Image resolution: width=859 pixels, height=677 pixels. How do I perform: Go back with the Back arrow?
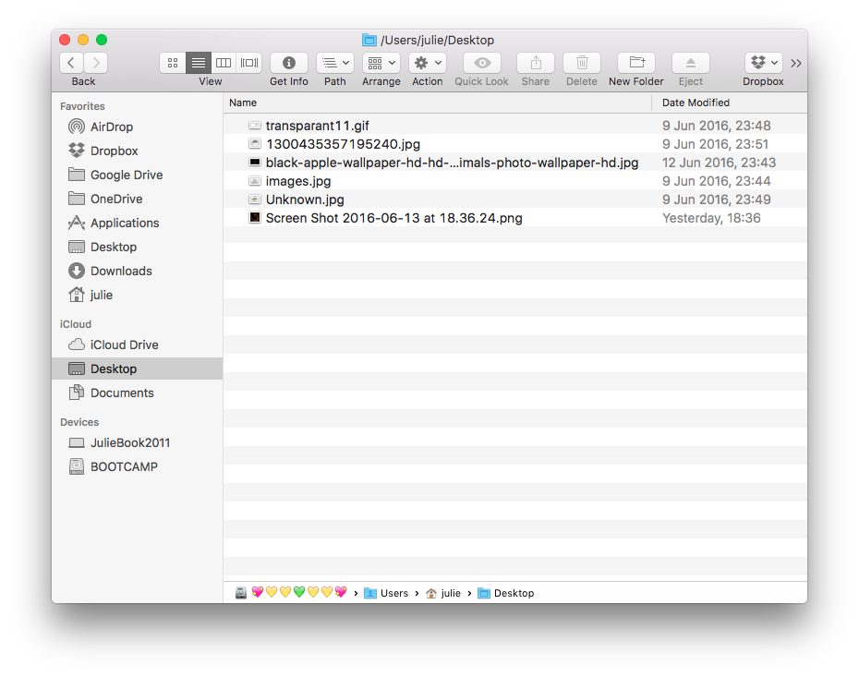(x=71, y=63)
